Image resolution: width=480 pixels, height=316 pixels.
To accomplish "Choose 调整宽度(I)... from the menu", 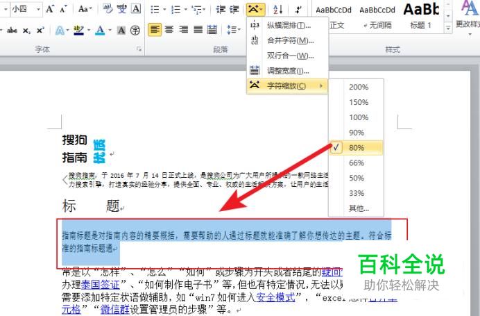I will pos(287,71).
